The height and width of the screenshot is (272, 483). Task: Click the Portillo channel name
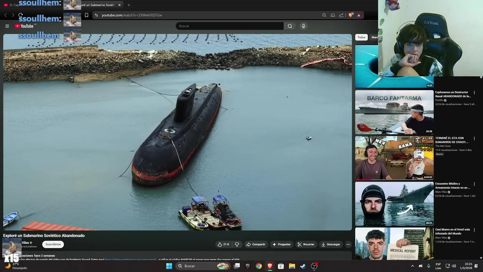point(439,100)
